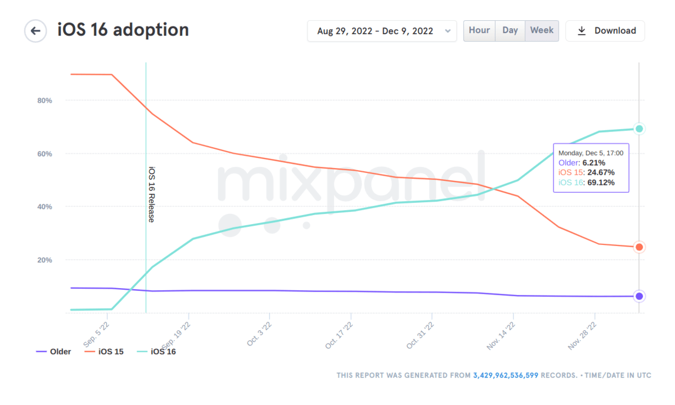This screenshot has height=405, width=675.
Task: Click the 80% y-axis label
Action: tap(44, 101)
